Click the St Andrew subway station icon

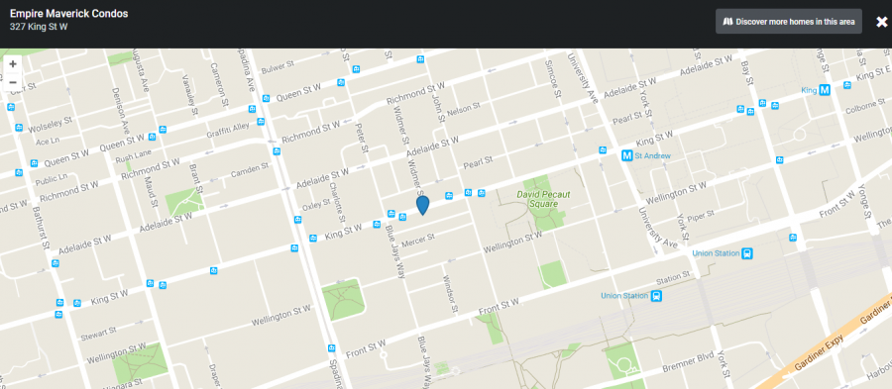(x=627, y=155)
